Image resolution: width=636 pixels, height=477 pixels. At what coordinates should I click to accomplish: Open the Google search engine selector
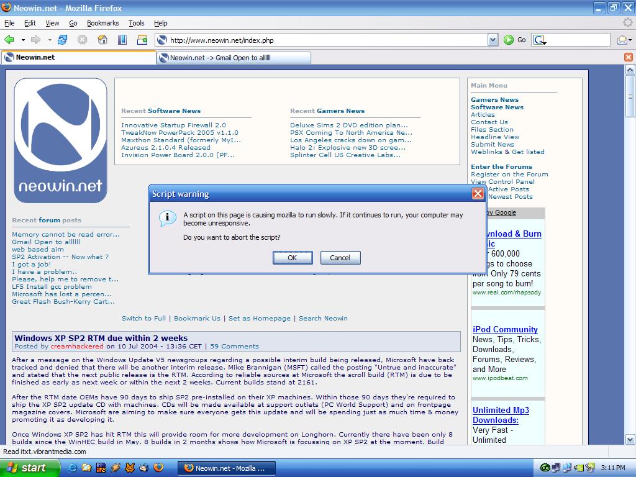540,40
